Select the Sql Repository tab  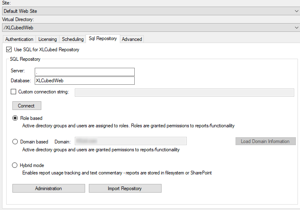(x=102, y=38)
